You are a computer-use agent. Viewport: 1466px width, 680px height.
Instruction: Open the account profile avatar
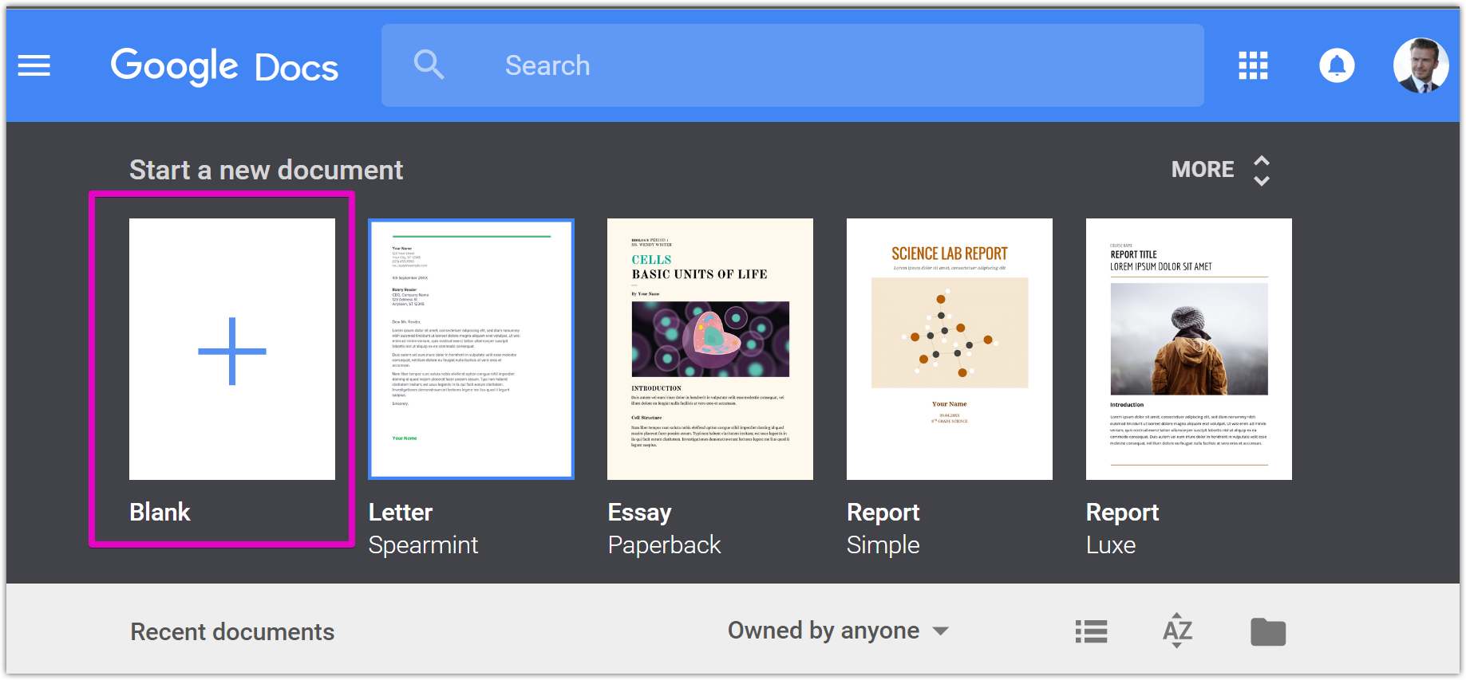coord(1421,65)
